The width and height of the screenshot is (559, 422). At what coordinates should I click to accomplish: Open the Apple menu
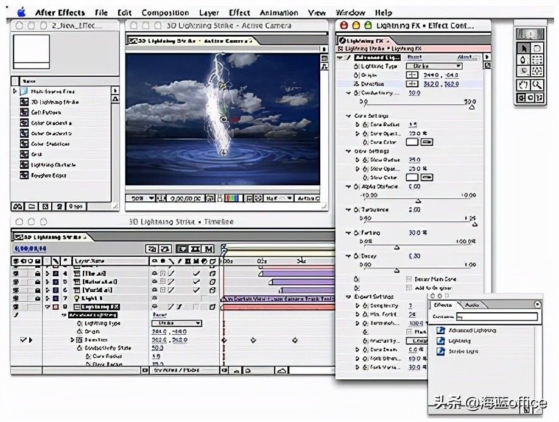click(22, 12)
